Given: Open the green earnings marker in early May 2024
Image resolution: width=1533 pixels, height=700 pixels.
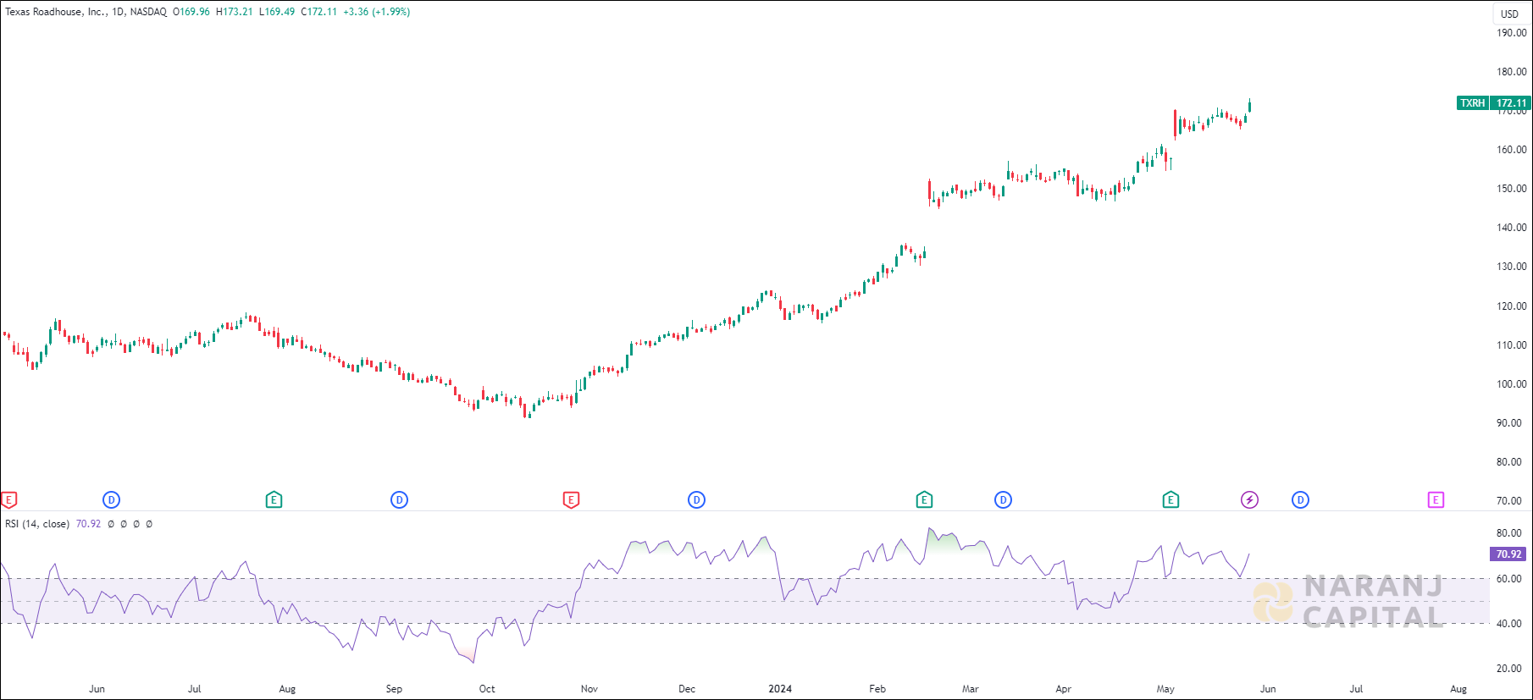Looking at the screenshot, I should coord(1171,500).
